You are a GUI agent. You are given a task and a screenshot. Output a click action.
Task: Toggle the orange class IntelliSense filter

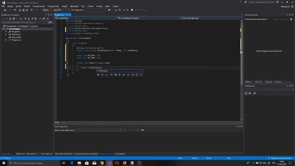(x=116, y=75)
